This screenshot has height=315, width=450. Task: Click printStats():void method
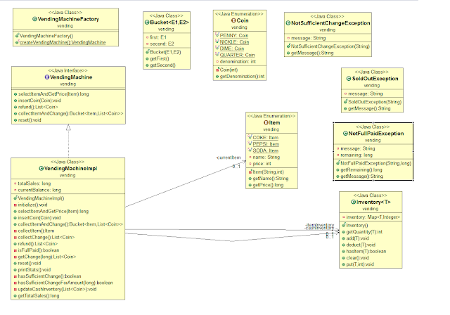coord(34,270)
